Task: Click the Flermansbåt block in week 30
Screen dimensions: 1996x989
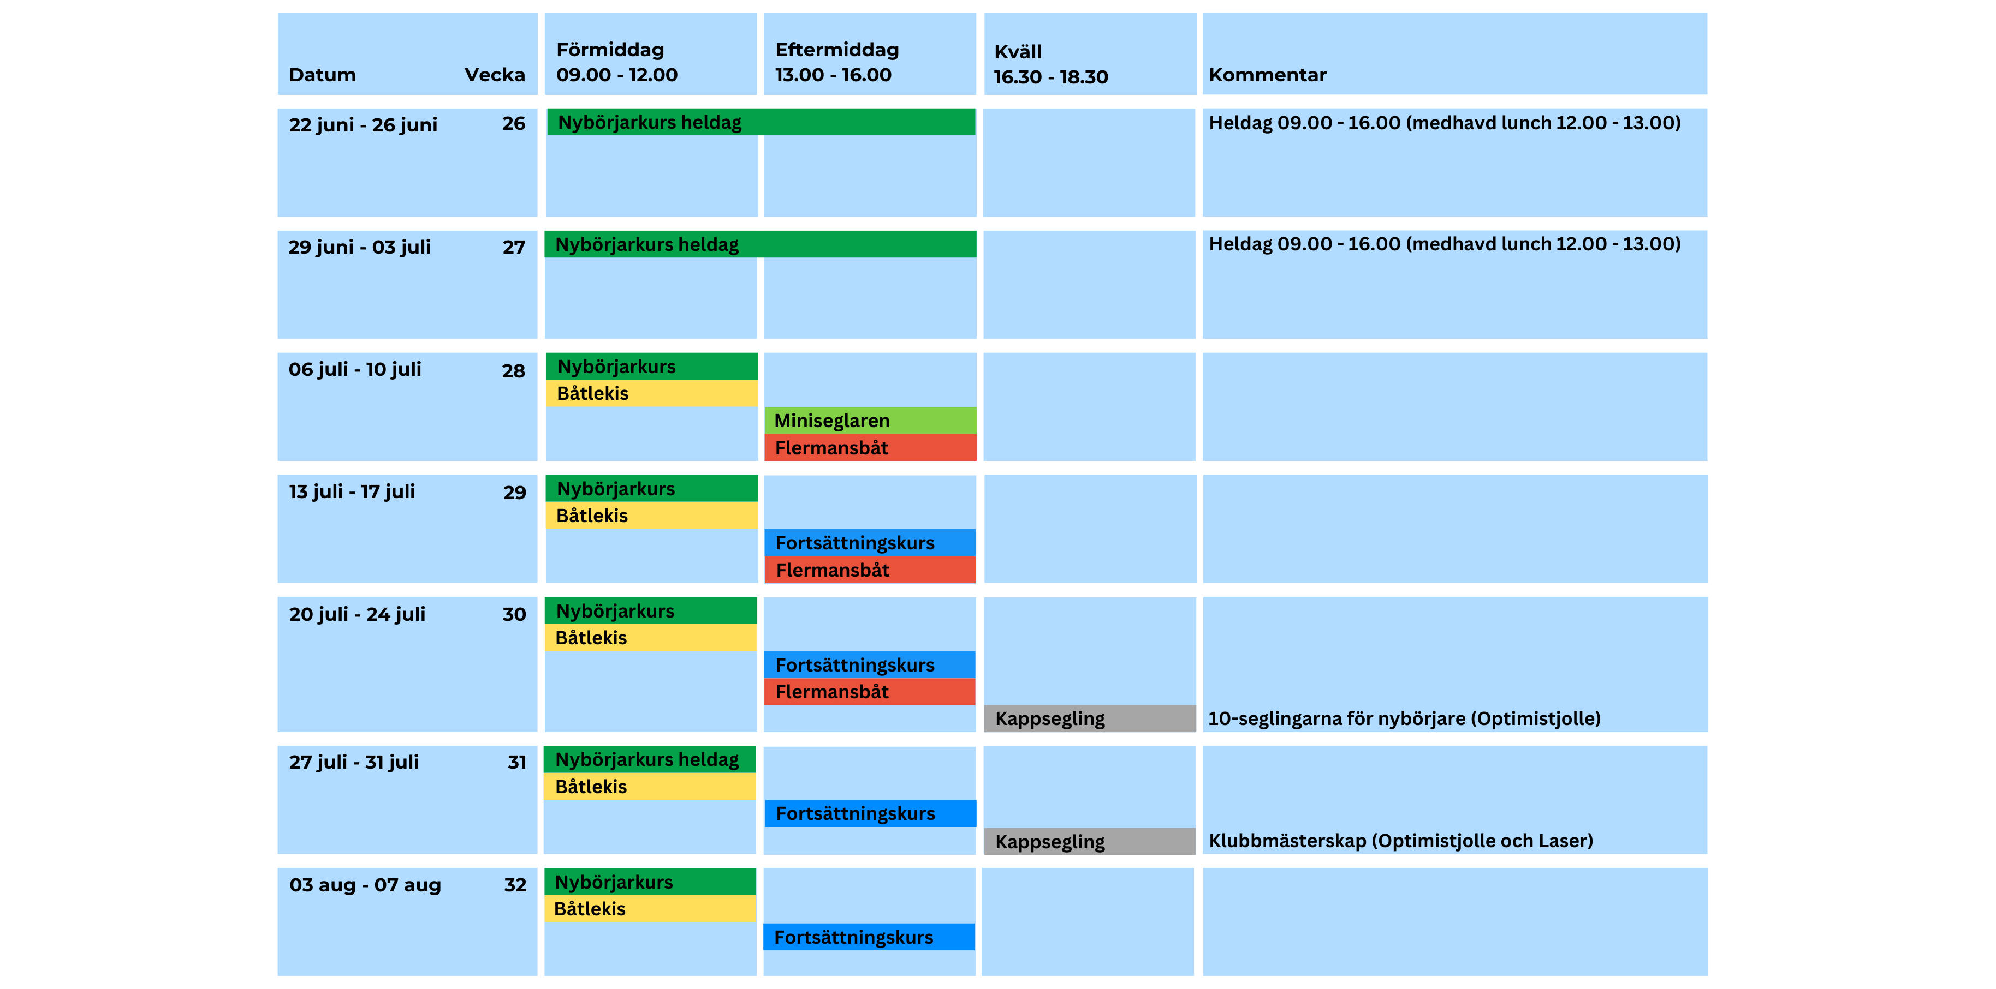Action: [869, 692]
